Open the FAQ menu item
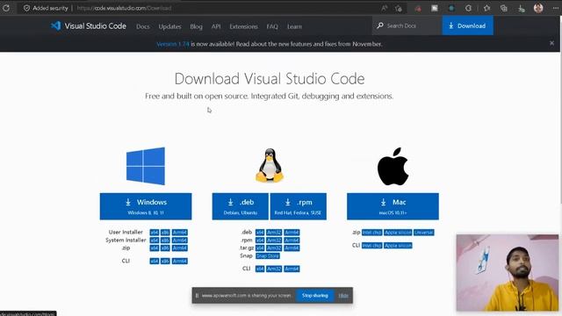Viewport: 562px width, 316px height. coord(272,26)
